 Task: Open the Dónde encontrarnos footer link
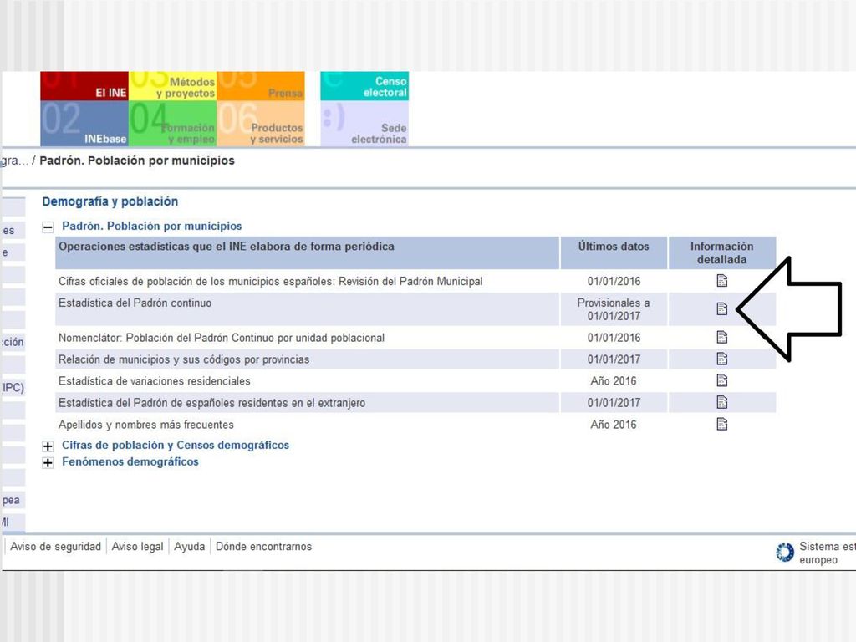(263, 547)
